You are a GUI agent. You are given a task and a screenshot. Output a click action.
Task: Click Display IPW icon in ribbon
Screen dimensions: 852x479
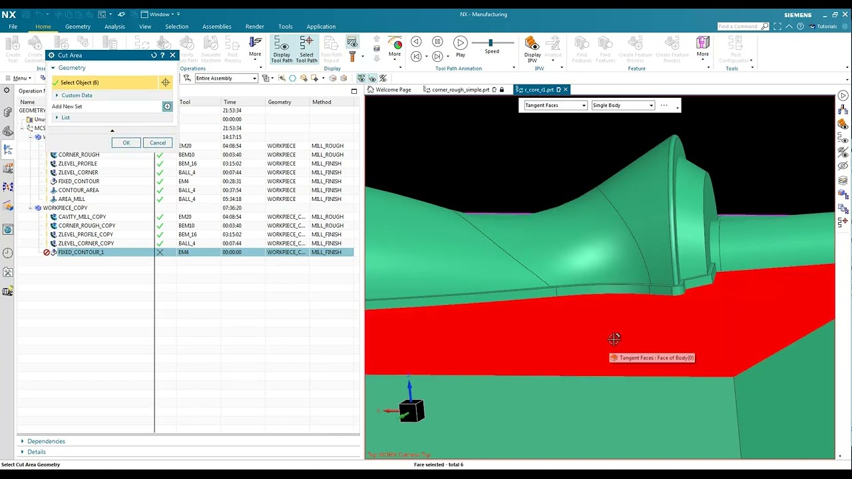tap(532, 49)
